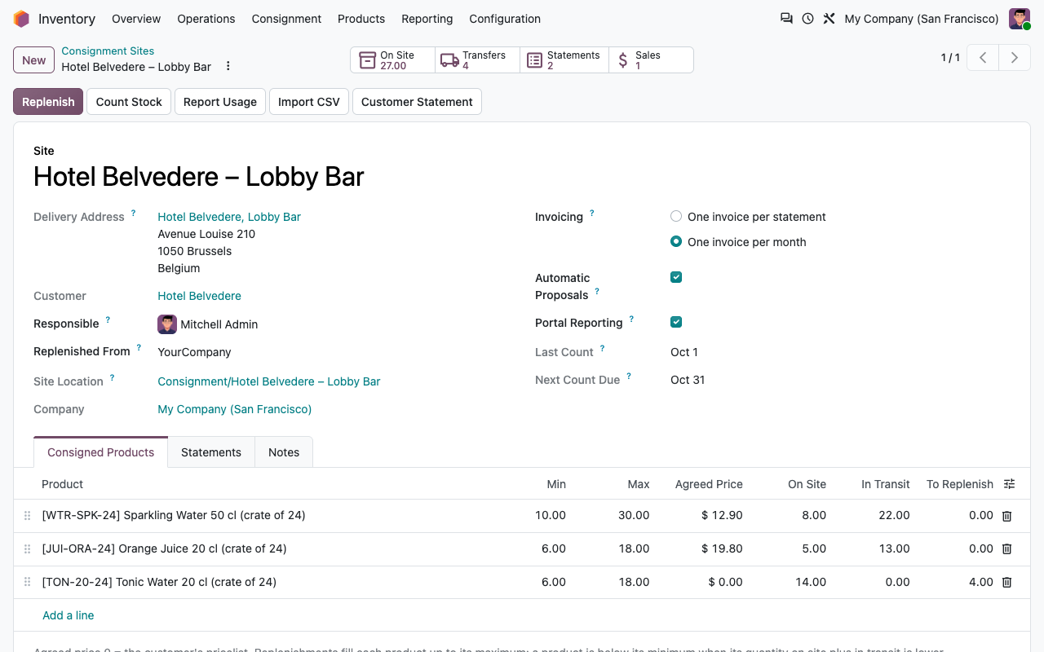Open the activities clock icon
1044x652 pixels.
click(807, 19)
